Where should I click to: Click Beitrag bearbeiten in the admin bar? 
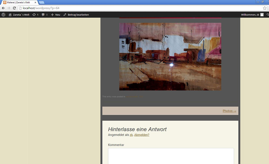[78, 15]
